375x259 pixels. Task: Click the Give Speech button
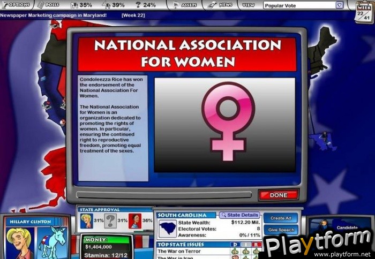(x=281, y=230)
